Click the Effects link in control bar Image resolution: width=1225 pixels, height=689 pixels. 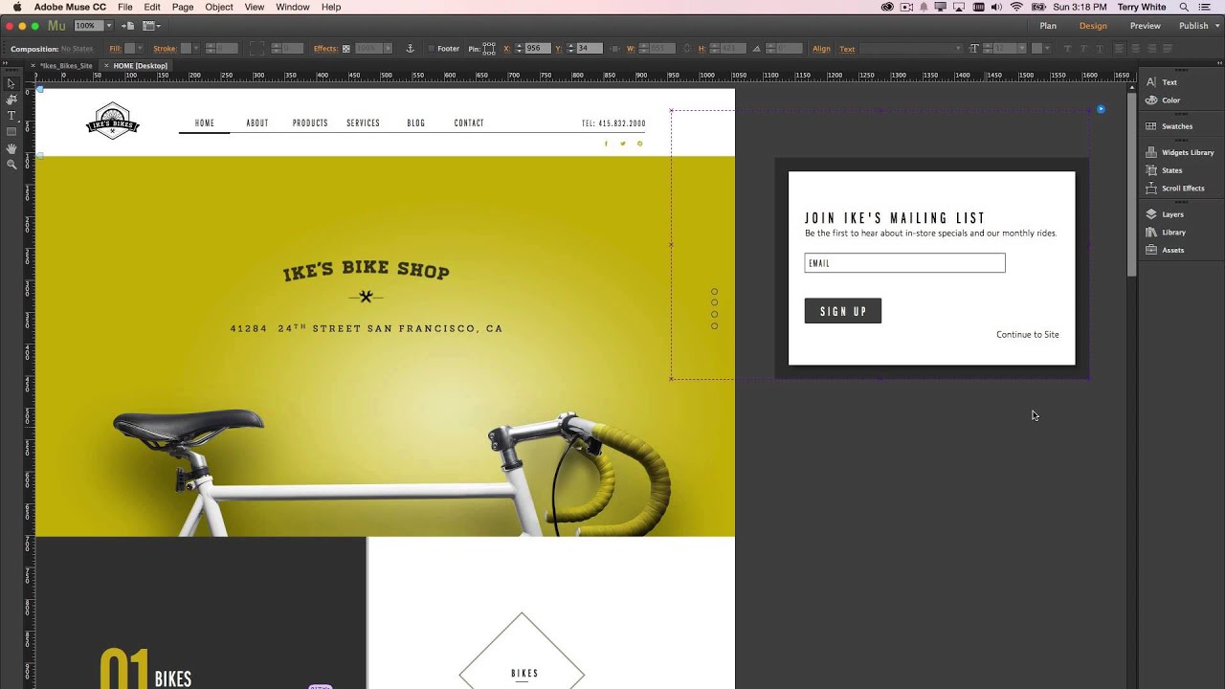pyautogui.click(x=325, y=49)
